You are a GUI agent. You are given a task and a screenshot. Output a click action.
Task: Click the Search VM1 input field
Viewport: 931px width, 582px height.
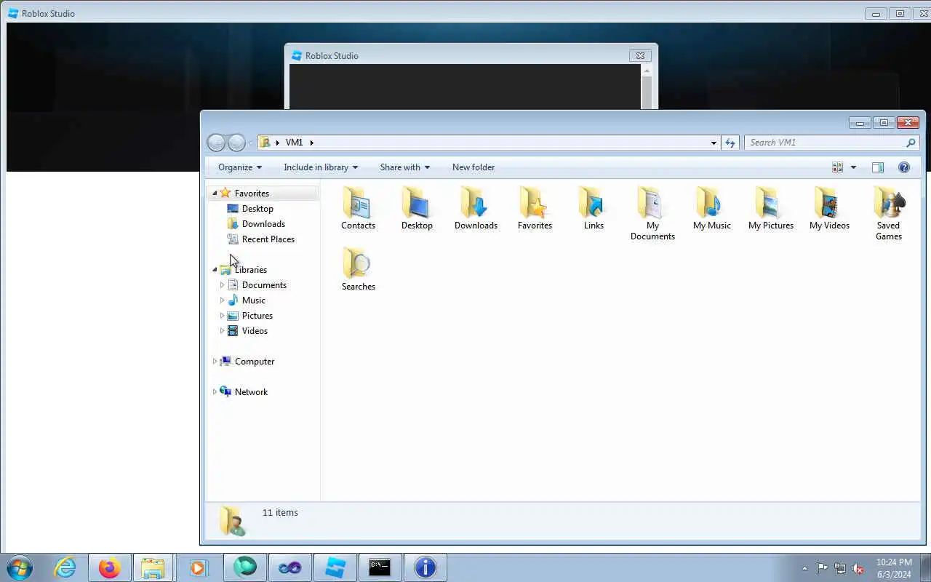[x=824, y=143]
